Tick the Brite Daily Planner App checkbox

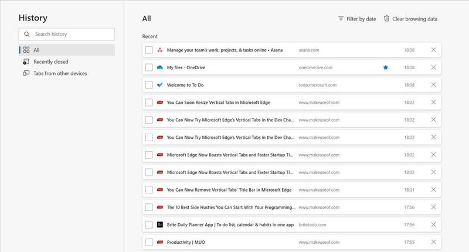point(149,225)
